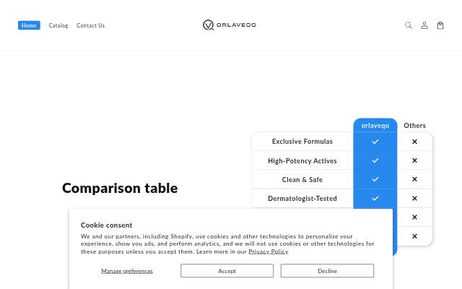Click the Orlaveqo logo
Image resolution: width=462 pixels, height=289 pixels.
tap(230, 25)
